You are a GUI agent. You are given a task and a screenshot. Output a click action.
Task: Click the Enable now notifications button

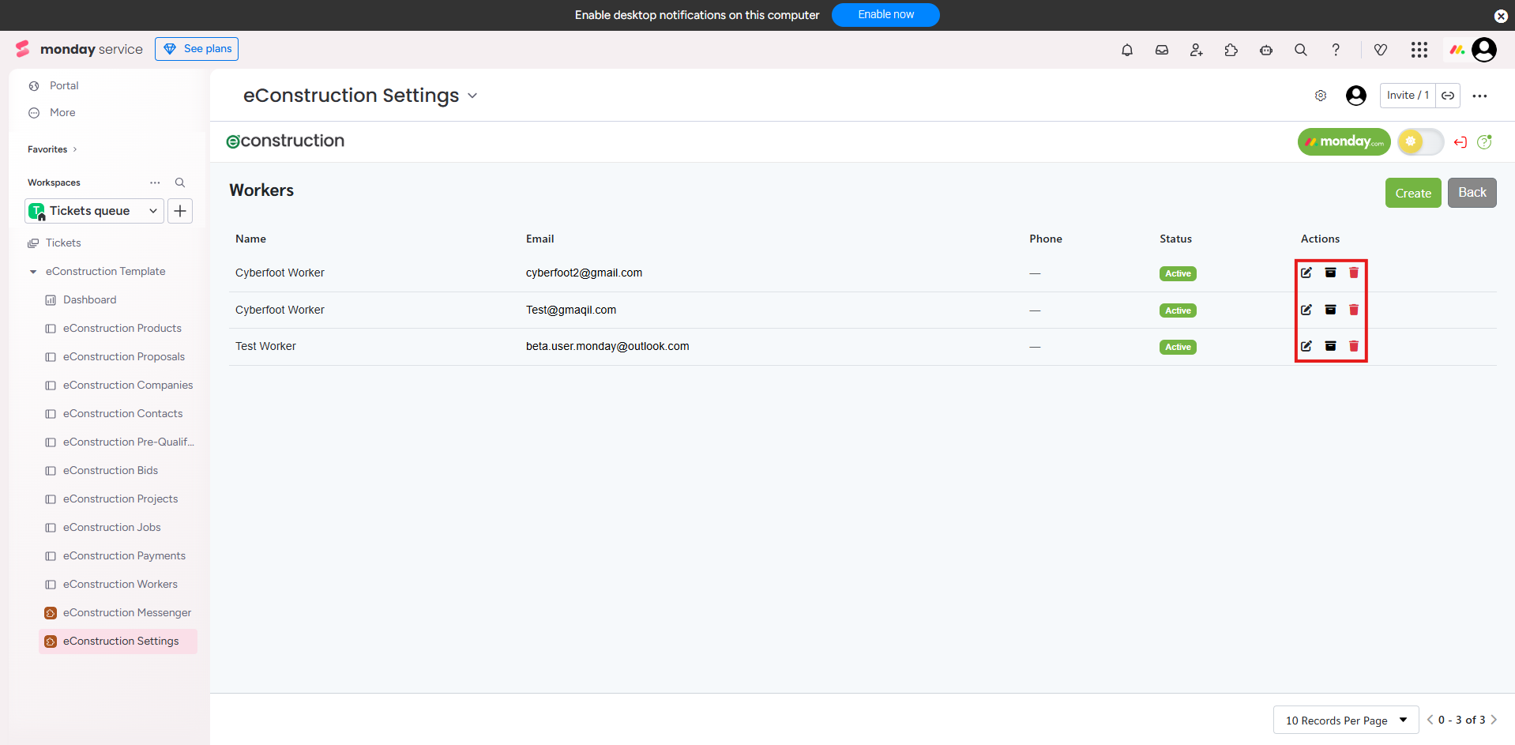(x=885, y=15)
